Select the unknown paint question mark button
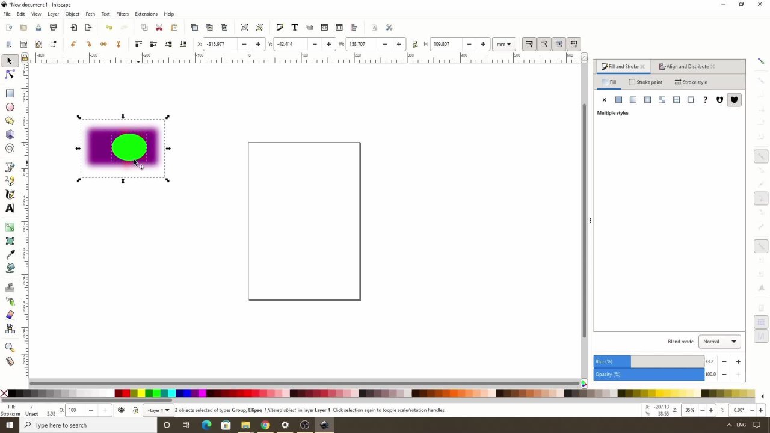 coord(705,100)
